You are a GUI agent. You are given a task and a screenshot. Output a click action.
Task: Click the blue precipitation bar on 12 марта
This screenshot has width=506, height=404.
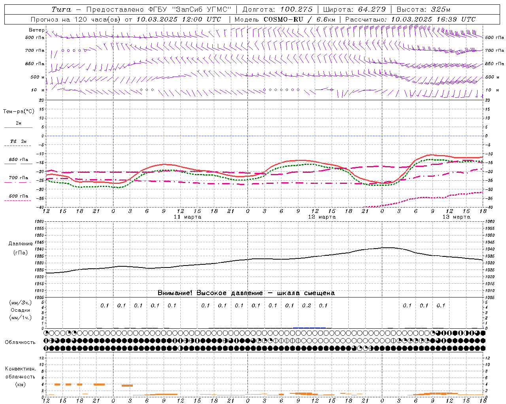310,327
